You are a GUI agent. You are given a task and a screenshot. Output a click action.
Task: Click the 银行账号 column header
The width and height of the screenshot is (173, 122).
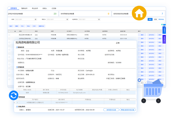tap(61, 99)
